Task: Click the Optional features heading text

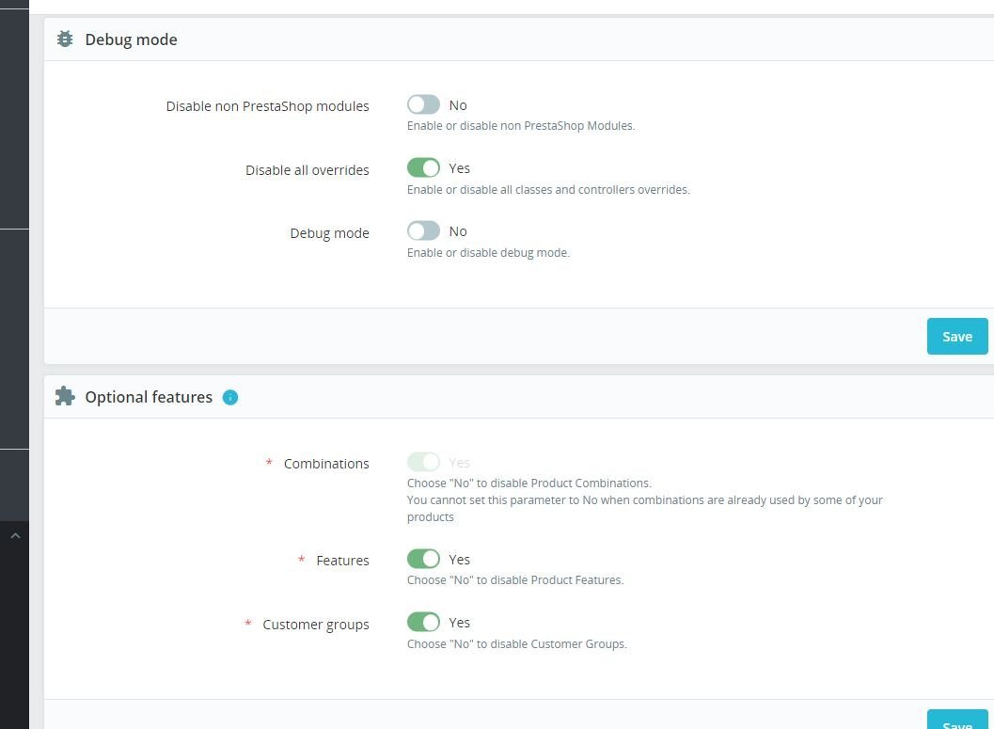Action: 149,397
